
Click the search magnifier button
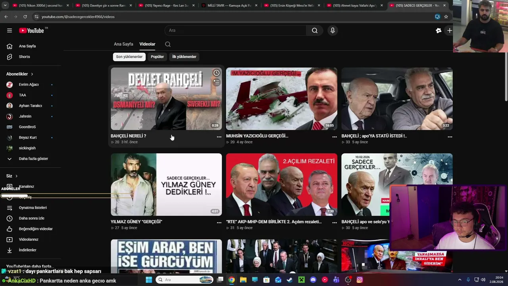coord(315,31)
